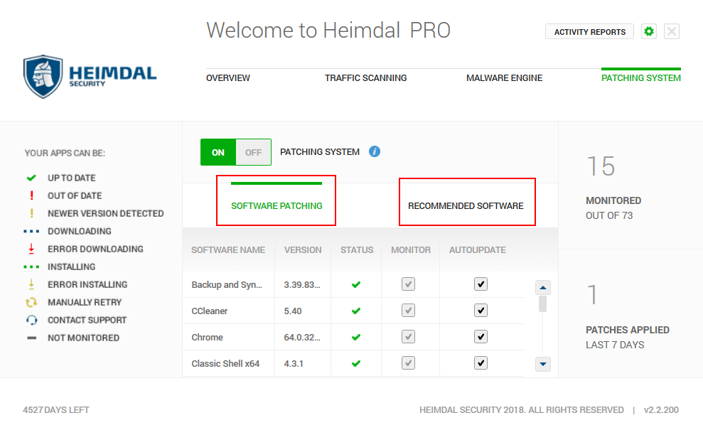The image size is (703, 435).
Task: Click the scroll down arrow in software list
Action: 543,364
